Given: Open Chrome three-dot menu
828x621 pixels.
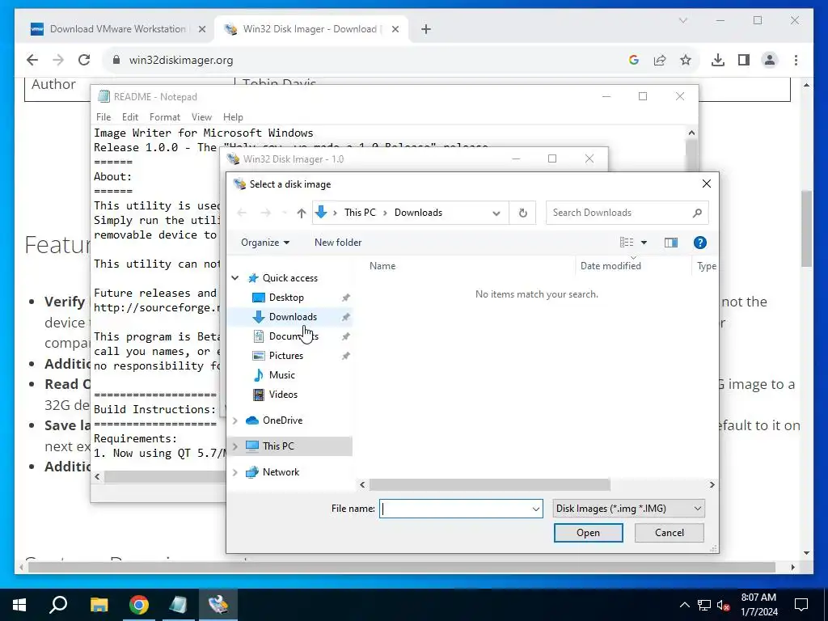Looking at the screenshot, I should coord(796,60).
